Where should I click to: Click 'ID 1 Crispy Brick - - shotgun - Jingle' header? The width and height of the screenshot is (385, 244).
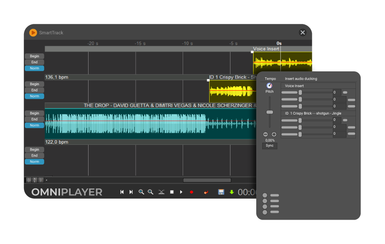[x=313, y=113]
